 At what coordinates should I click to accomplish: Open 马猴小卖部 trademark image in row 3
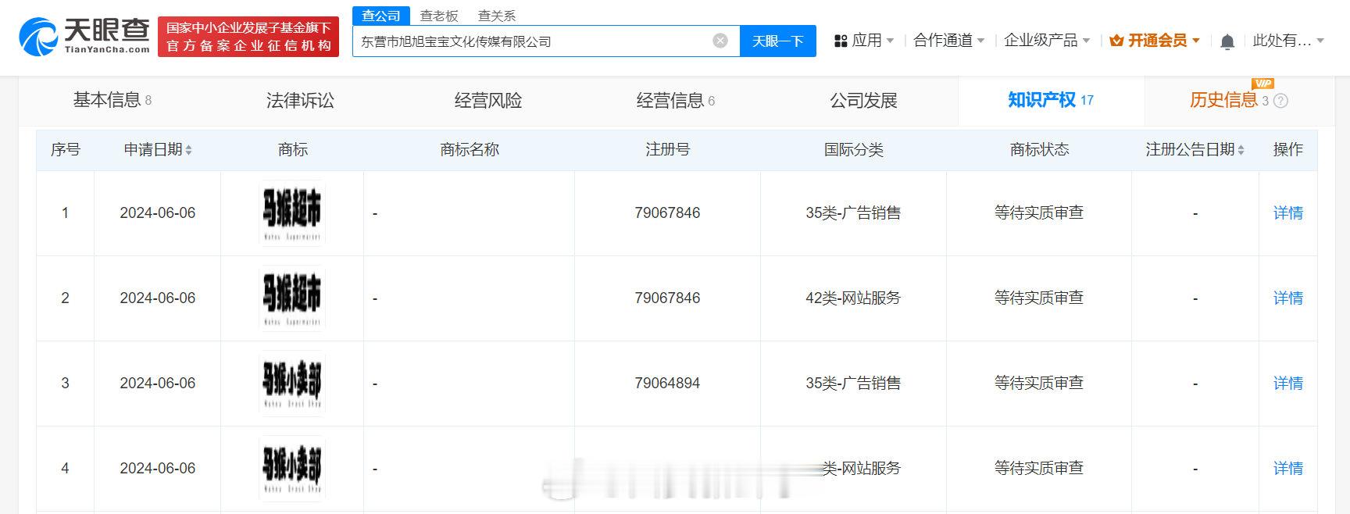[x=292, y=383]
